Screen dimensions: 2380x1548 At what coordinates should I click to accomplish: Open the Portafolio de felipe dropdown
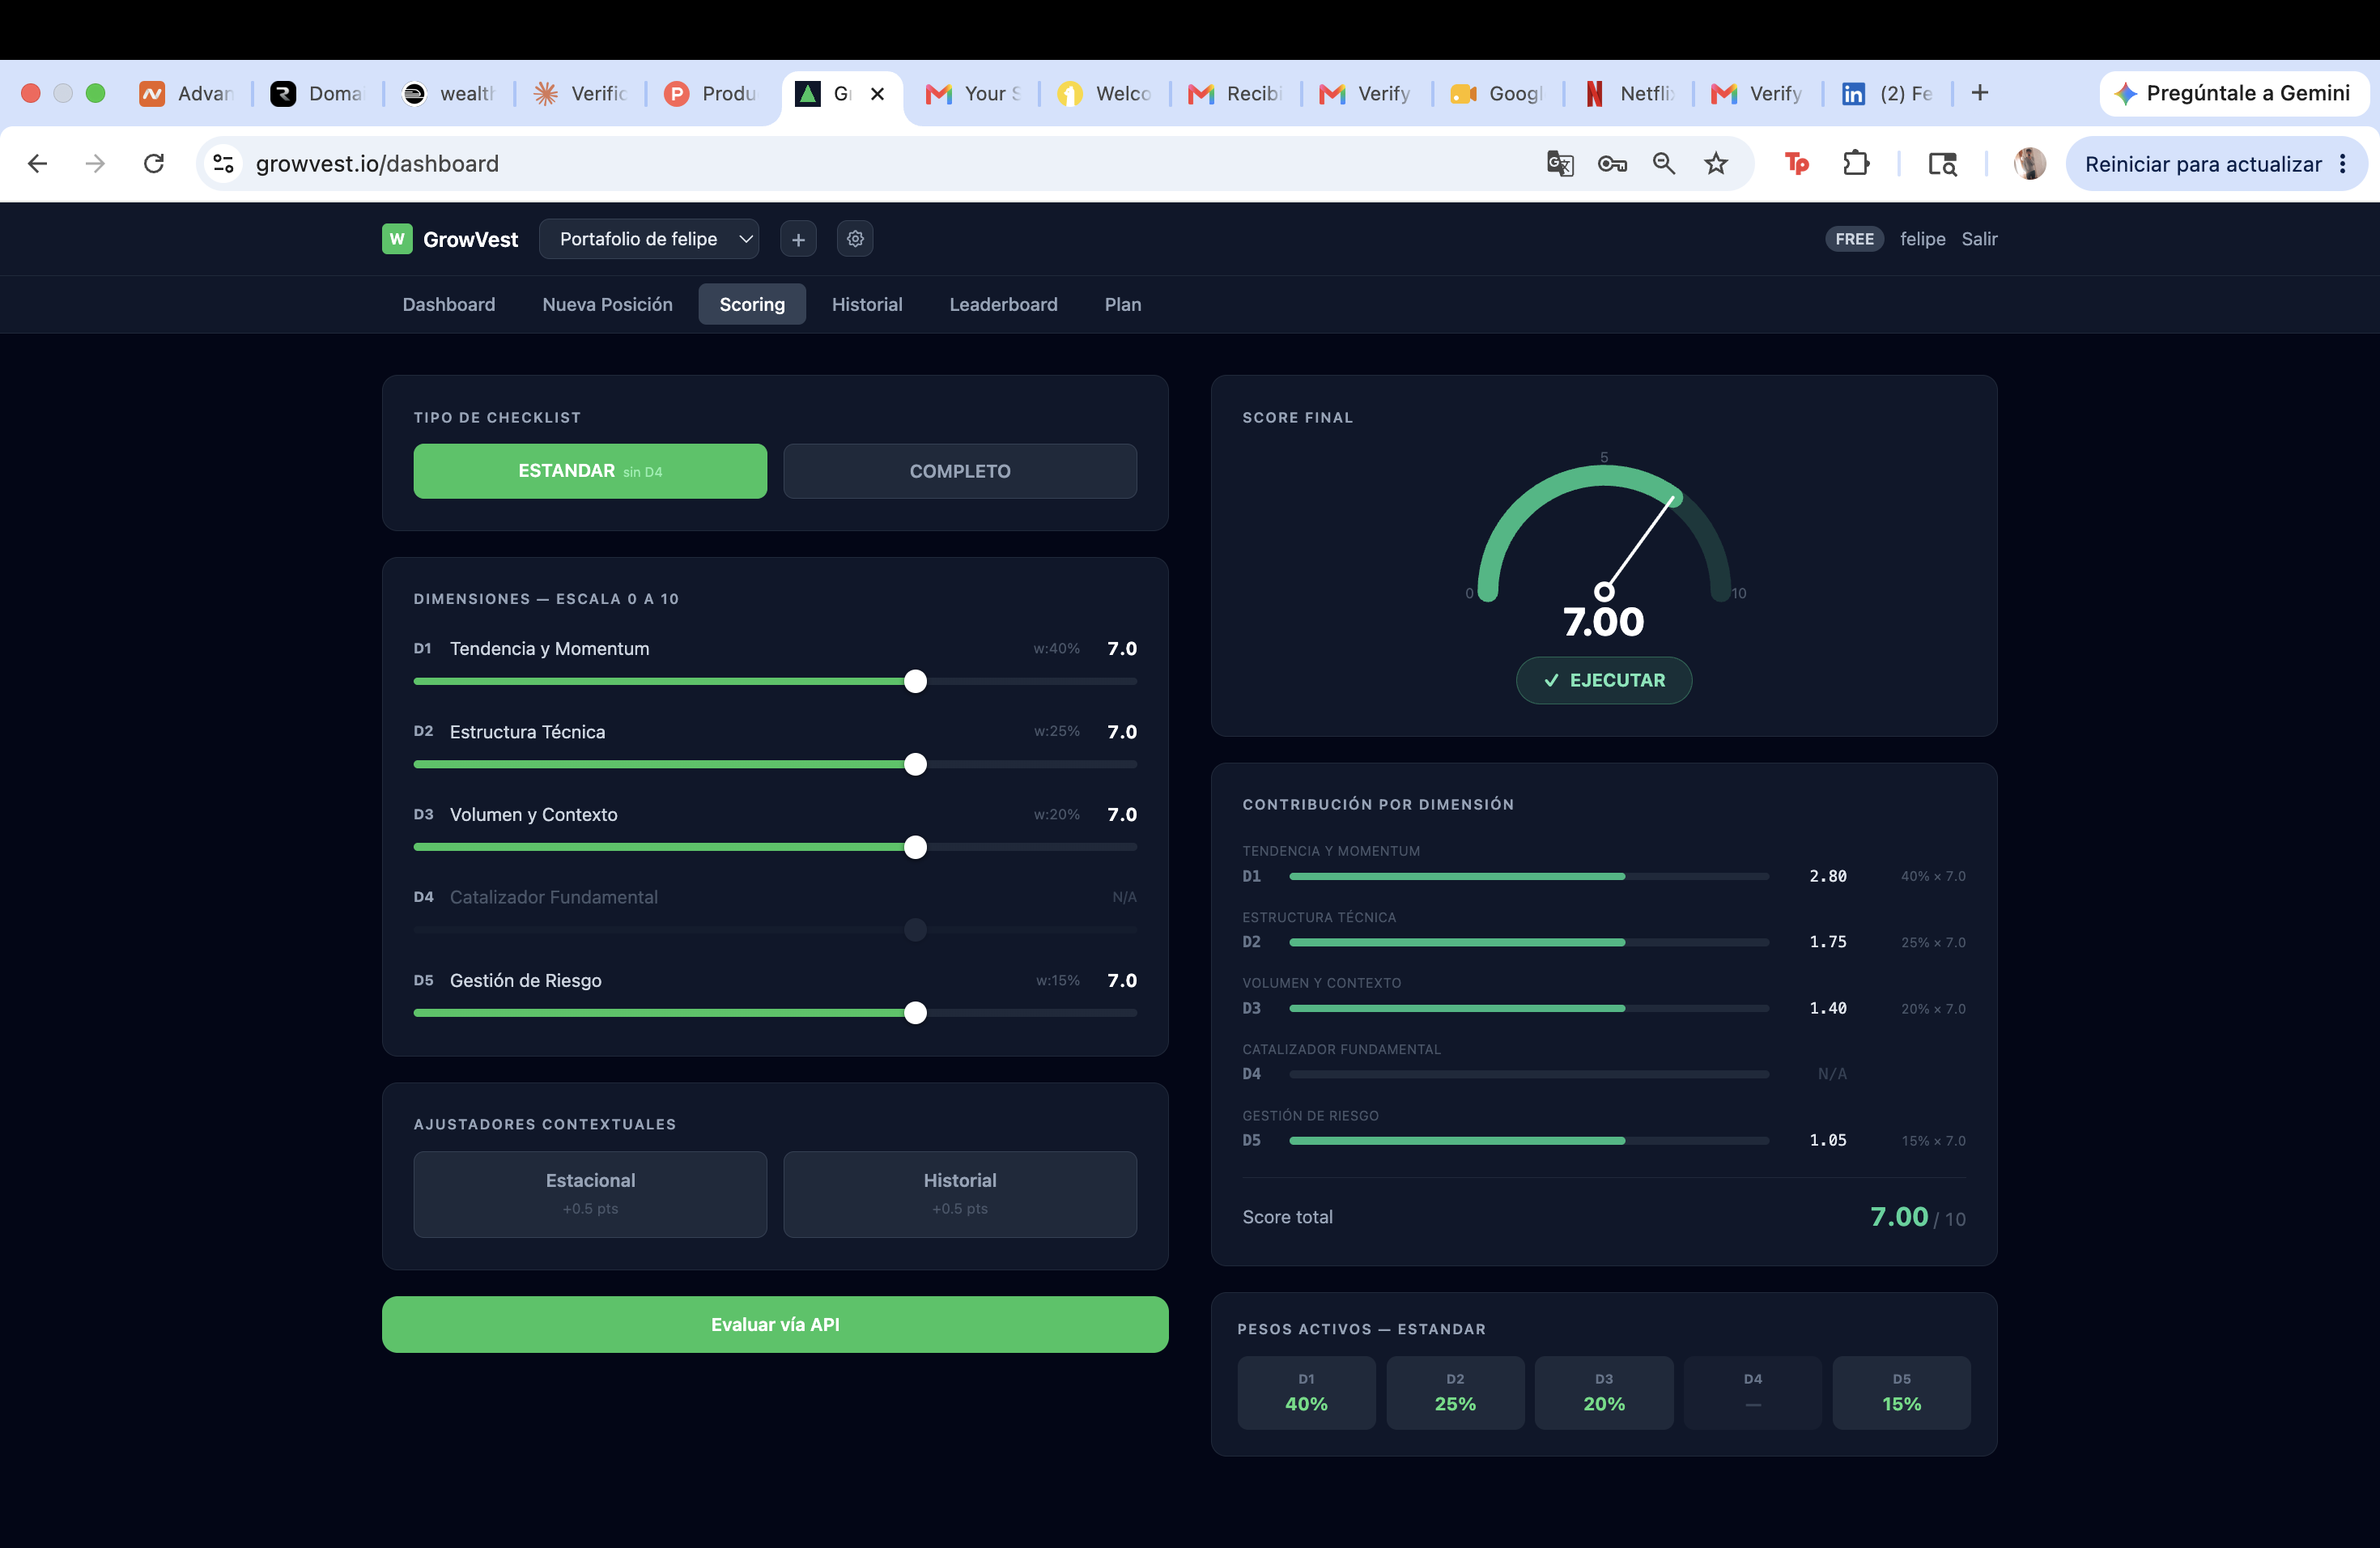pyautogui.click(x=649, y=239)
